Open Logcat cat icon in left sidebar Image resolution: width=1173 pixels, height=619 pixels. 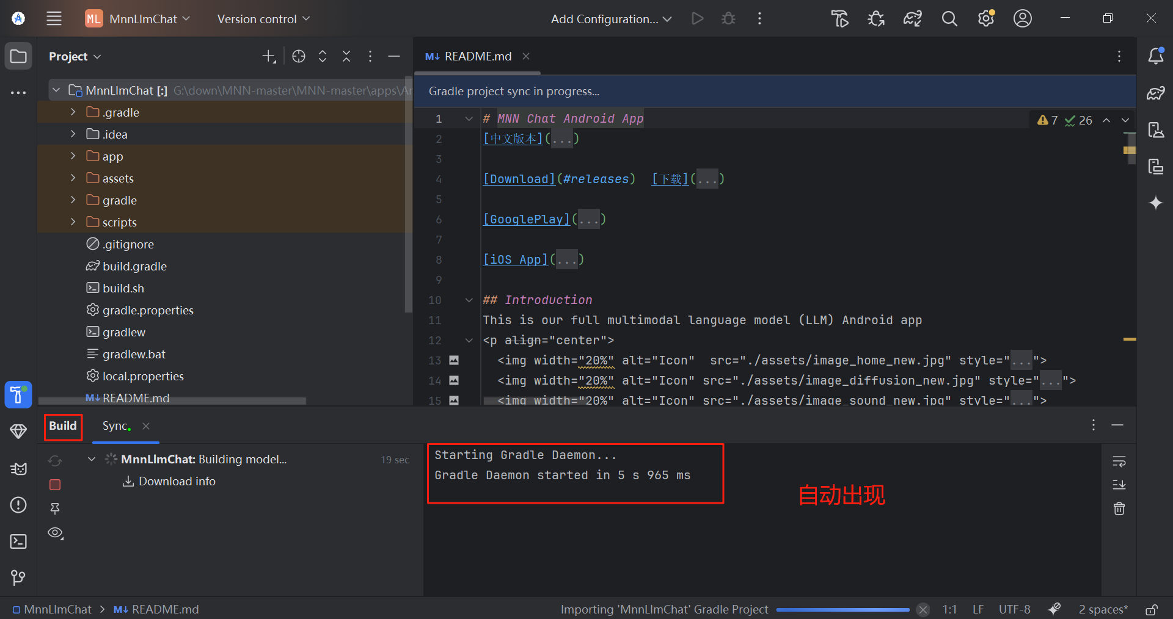point(18,468)
